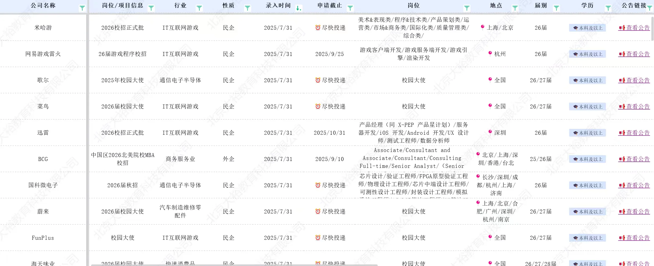654x266 pixels.
Task: Click the location pin in 蔚来 row
Action: 478,203
